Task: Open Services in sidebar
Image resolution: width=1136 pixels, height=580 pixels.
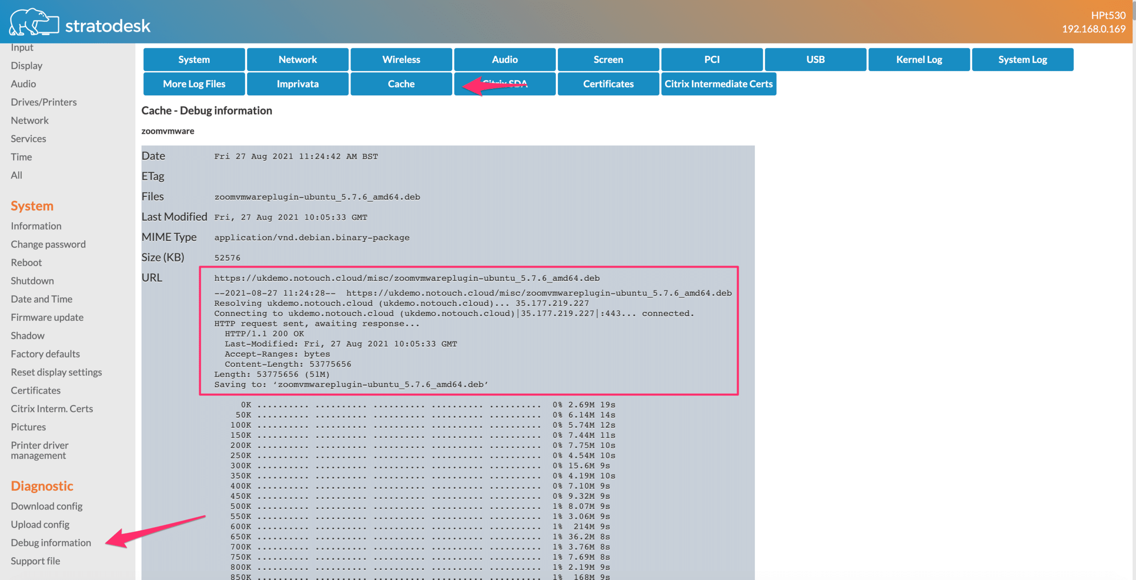Action: click(28, 138)
